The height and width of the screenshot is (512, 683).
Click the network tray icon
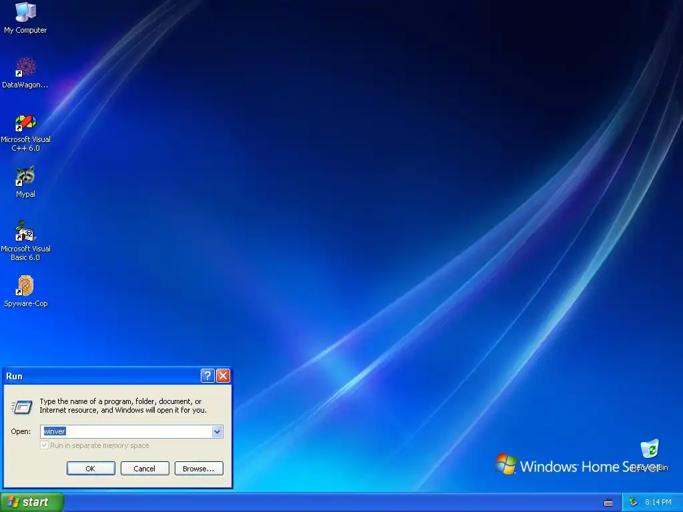click(x=633, y=503)
